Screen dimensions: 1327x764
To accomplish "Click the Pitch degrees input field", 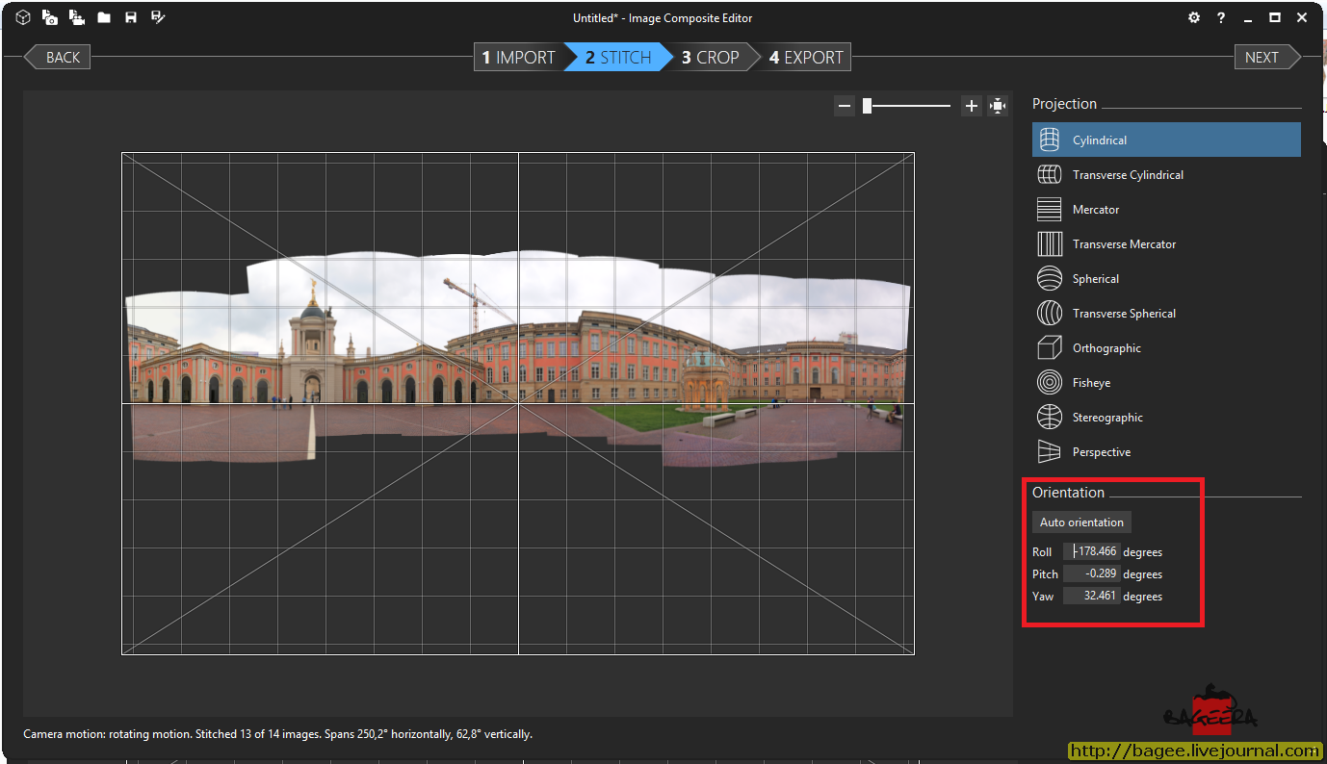I will point(1092,573).
